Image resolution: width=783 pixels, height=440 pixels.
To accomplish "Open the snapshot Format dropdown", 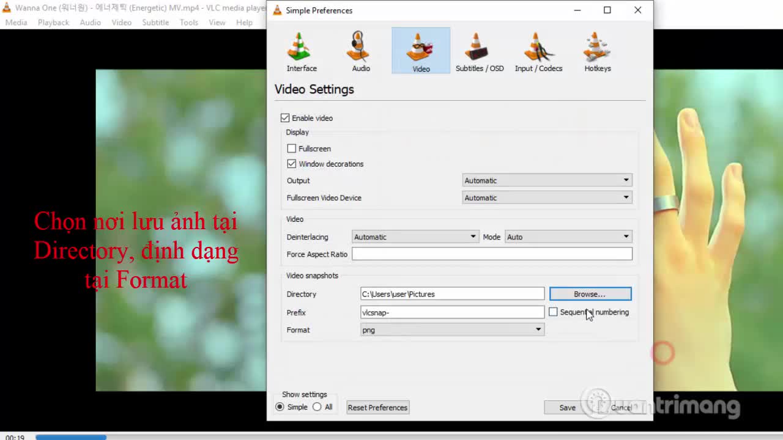I will click(452, 329).
